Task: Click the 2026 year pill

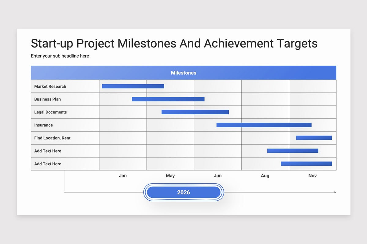Action: point(183,192)
